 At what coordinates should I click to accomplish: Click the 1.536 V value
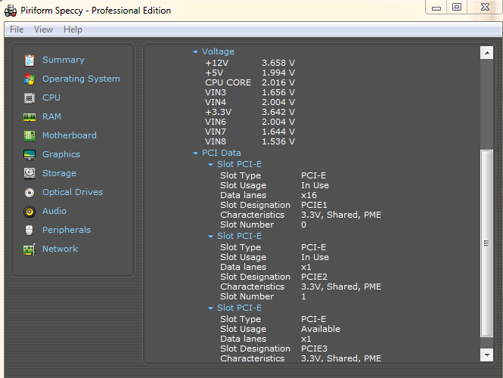pyautogui.click(x=278, y=141)
